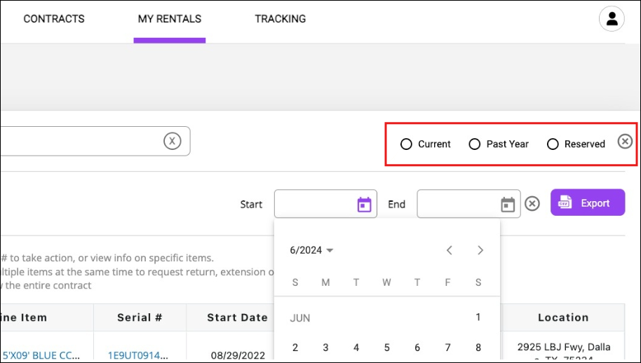Select the Reserved radio option
641x363 pixels.
click(x=553, y=144)
